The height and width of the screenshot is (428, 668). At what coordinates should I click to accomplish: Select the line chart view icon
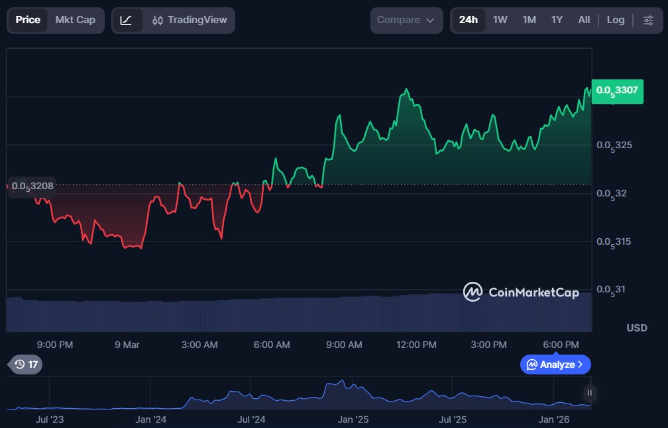pos(127,21)
